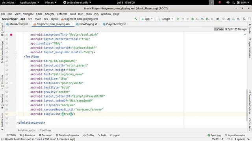The width and height of the screenshot is (252, 141).
Task: Close the NowPlaying.kt tab
Action: (99, 24)
